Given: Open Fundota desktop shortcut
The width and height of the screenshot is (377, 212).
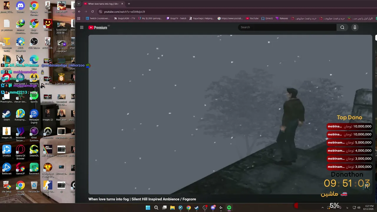Looking at the screenshot, I should (x=48, y=25).
